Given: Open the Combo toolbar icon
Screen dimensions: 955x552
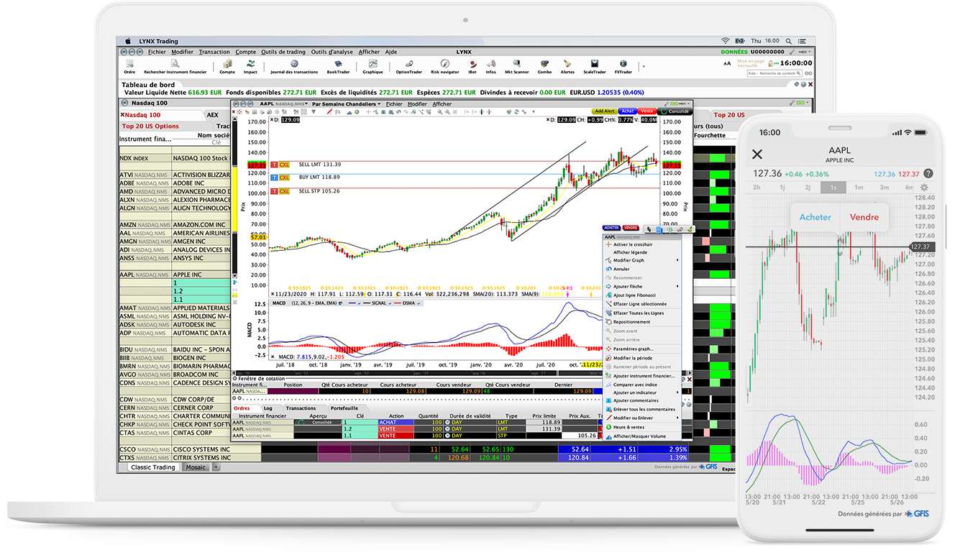Looking at the screenshot, I should 544,67.
